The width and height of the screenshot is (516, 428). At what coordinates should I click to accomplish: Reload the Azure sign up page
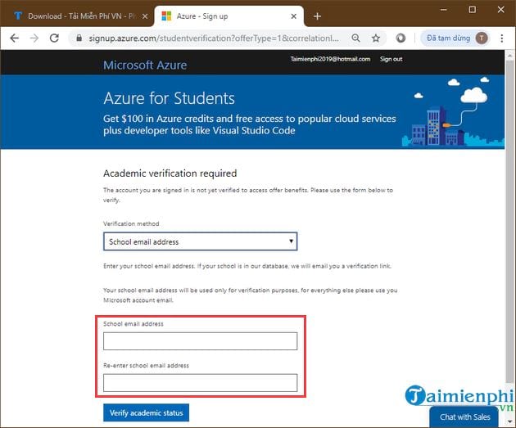click(54, 38)
